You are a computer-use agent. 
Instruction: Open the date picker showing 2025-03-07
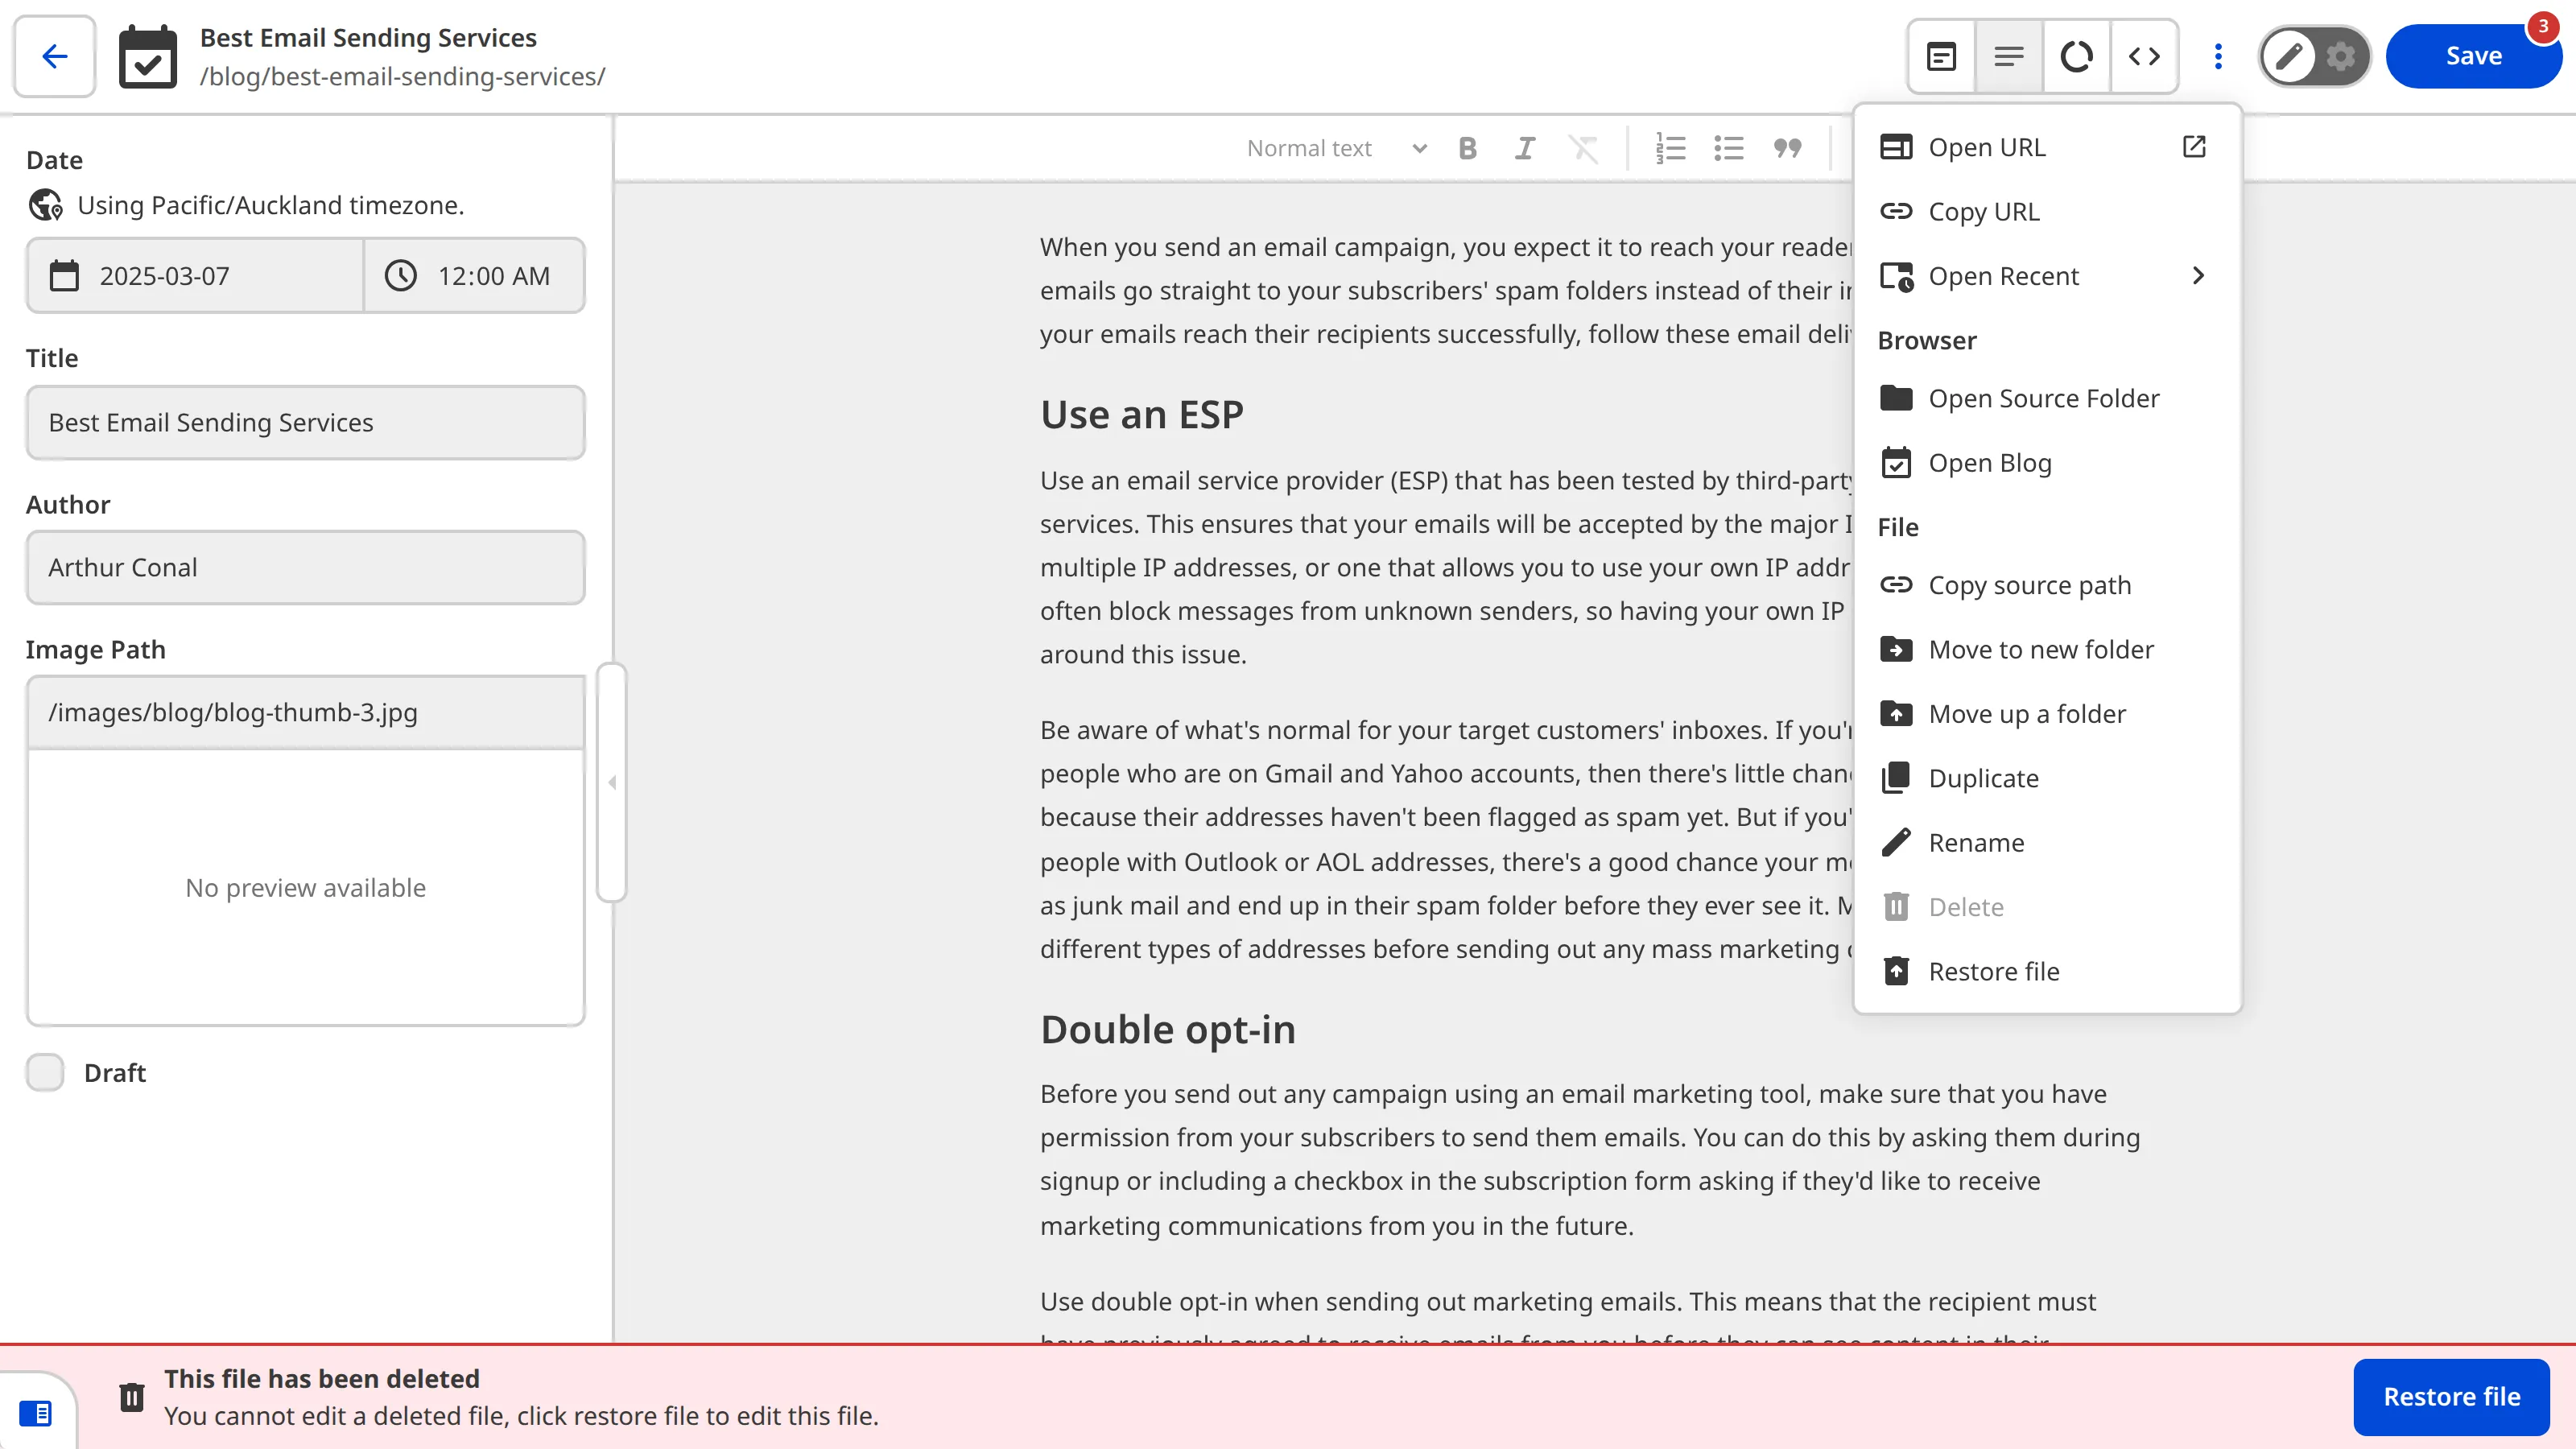coord(195,276)
